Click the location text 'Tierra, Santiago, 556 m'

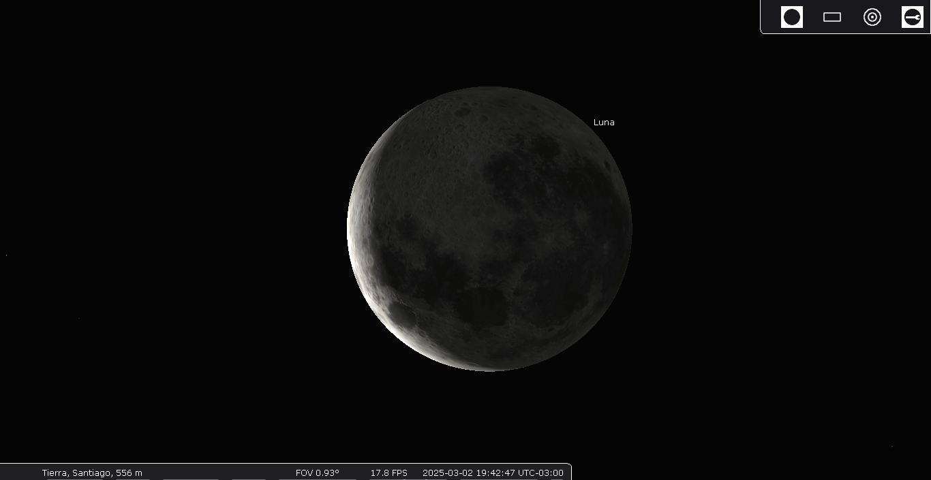tap(92, 473)
